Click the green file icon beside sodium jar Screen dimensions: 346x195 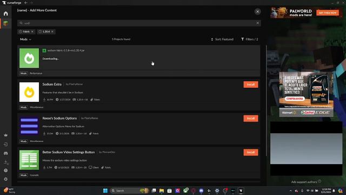(44, 50)
